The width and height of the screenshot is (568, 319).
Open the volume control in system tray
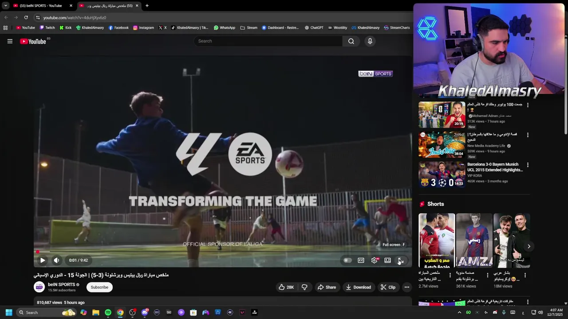point(540,312)
